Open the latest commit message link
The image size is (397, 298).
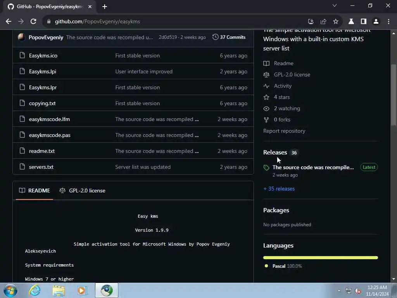click(110, 37)
